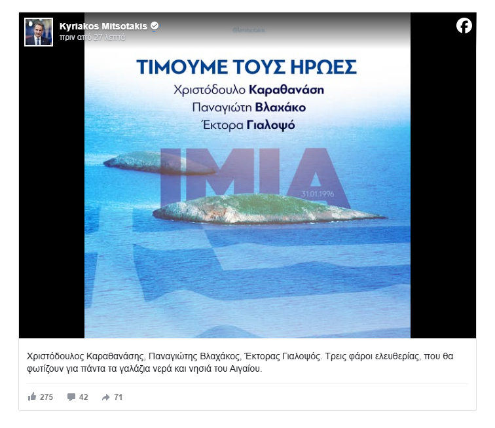Screen dimensions: 495x428
Task: Click the name 'Έκτορα Γιαλοψό' in image
Action: point(248,125)
